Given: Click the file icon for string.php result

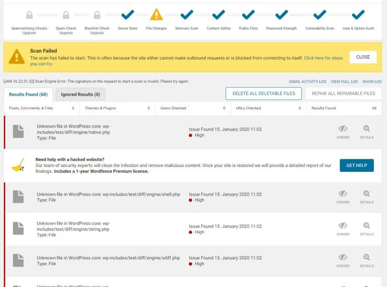Looking at the screenshot, I should coord(18,228).
